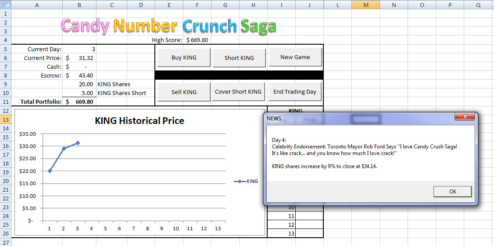Image resolution: width=494 pixels, height=246 pixels.
Task: Click the day 3 data point on the chart
Action: click(78, 143)
